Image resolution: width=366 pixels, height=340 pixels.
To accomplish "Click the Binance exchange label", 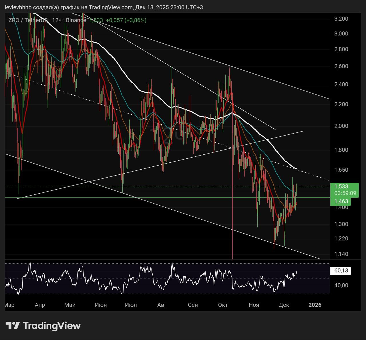I will pyautogui.click(x=76, y=20).
